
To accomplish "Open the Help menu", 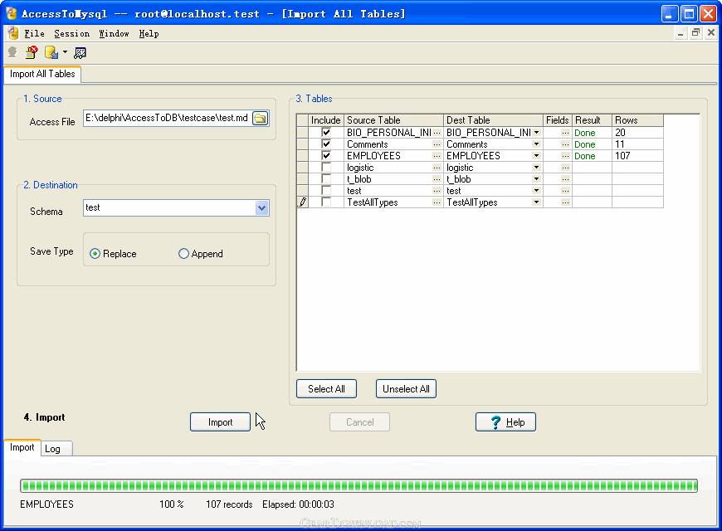I will 149,34.
